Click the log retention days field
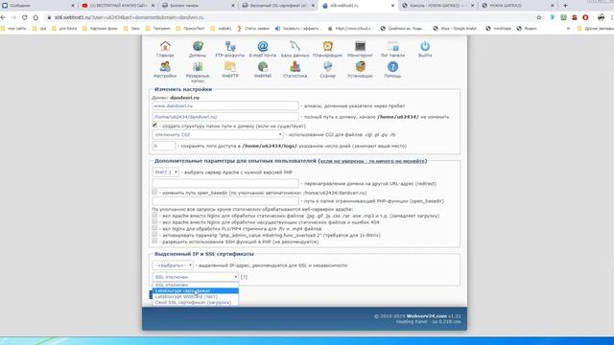 click(x=164, y=146)
